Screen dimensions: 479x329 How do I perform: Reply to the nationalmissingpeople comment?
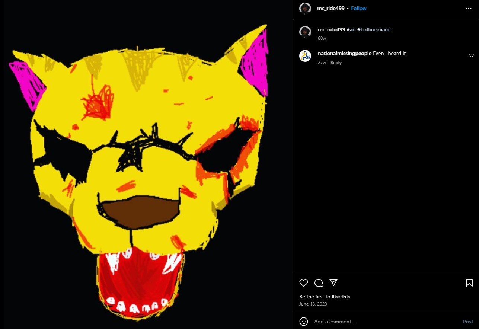point(336,63)
